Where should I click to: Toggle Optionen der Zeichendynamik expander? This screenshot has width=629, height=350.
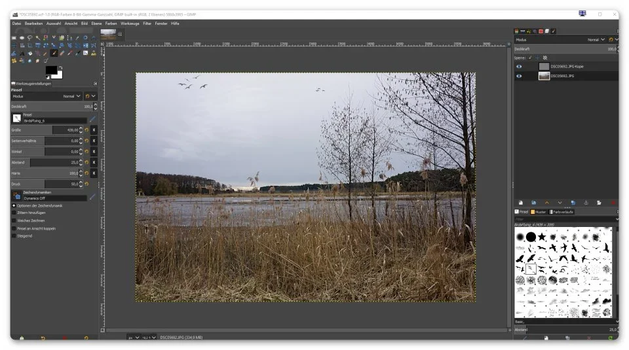[14, 205]
